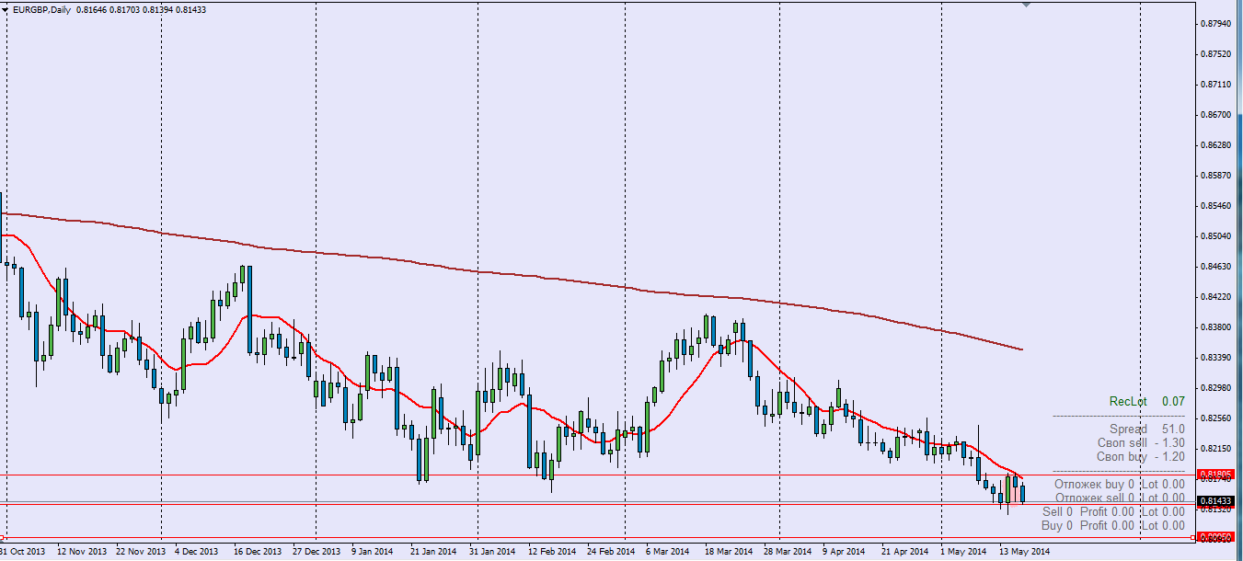The width and height of the screenshot is (1243, 561).
Task: Select the red 0.81805 price level label
Action: coord(1214,475)
